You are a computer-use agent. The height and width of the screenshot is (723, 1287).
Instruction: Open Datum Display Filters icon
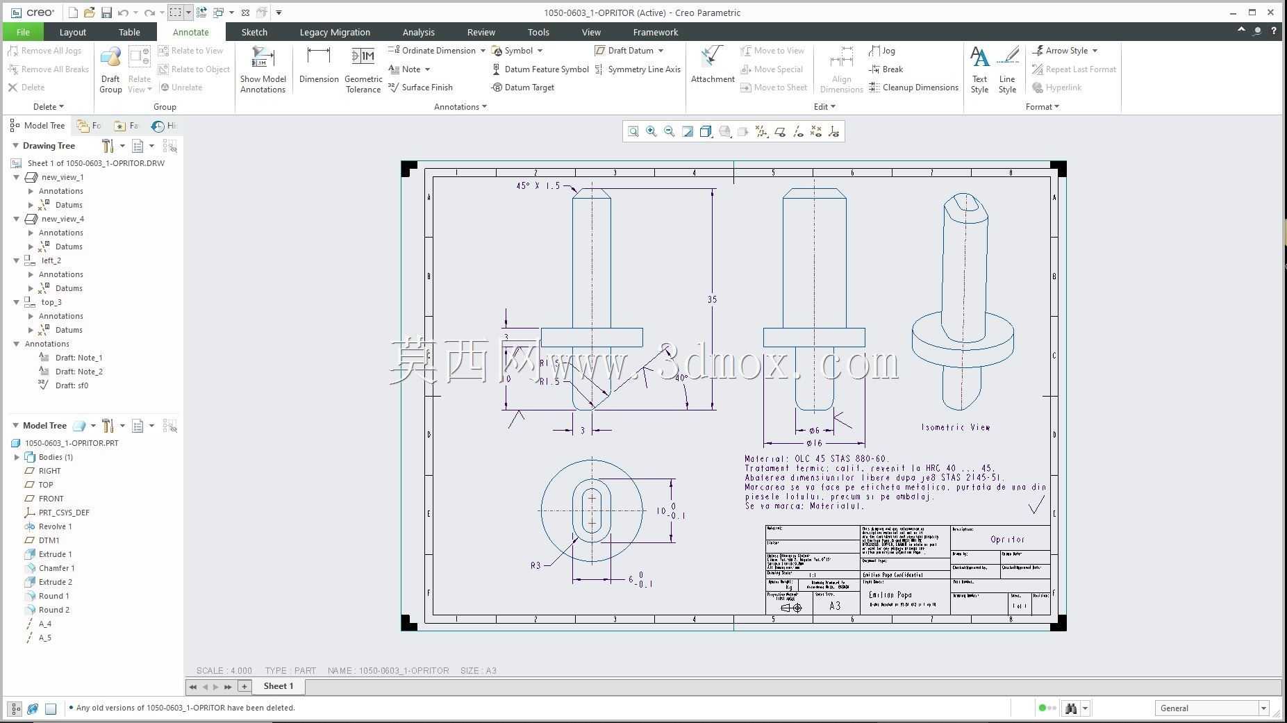762,131
